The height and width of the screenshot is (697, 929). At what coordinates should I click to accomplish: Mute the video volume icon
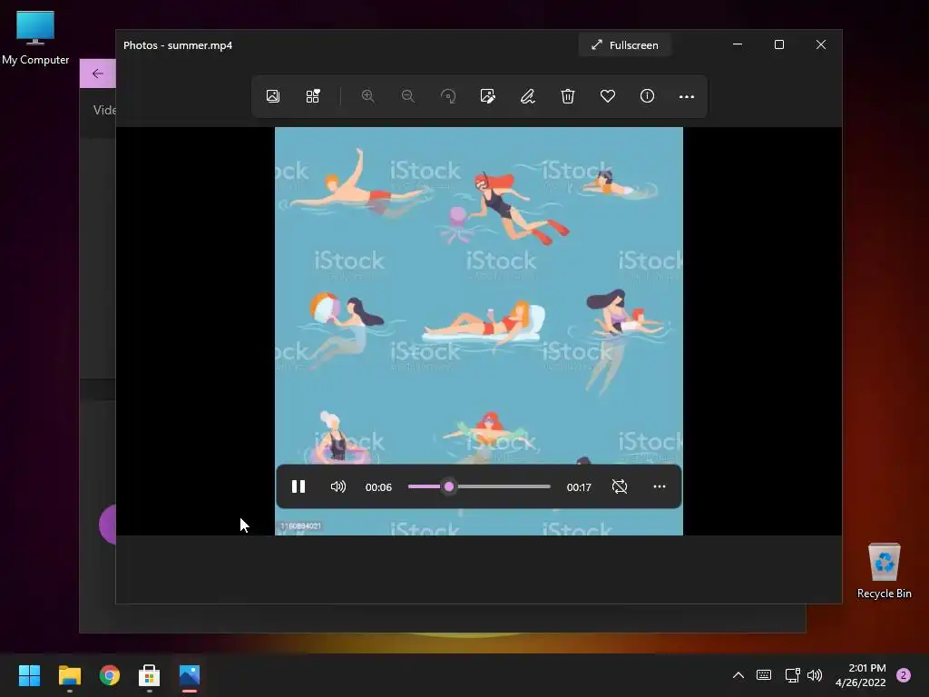(x=337, y=486)
